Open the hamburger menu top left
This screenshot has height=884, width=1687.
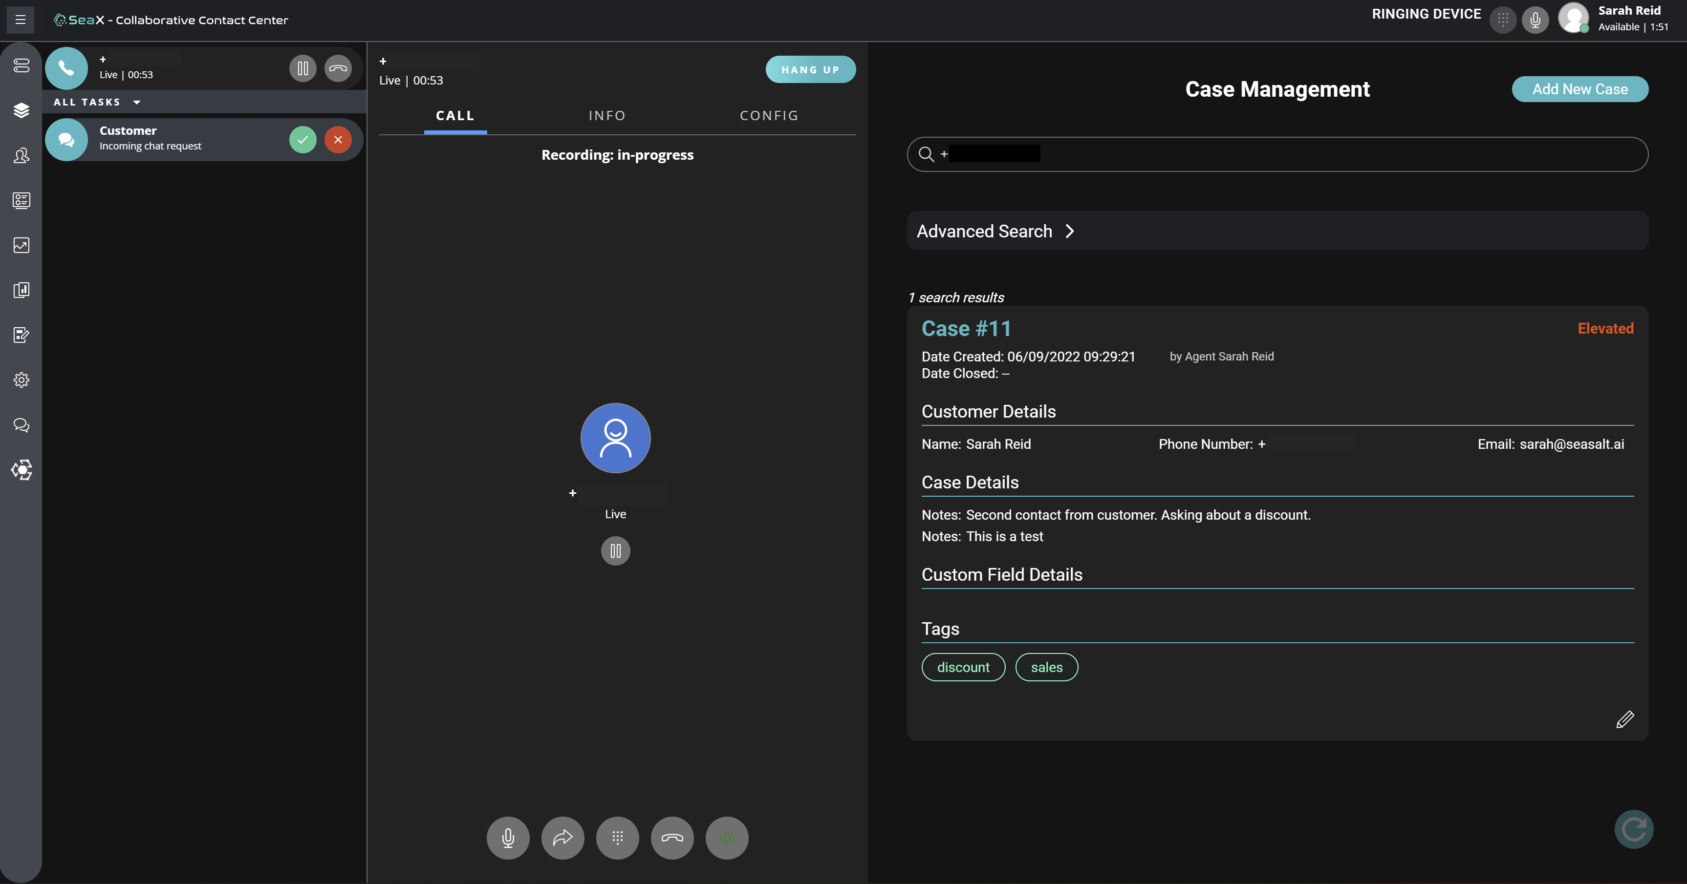click(x=21, y=19)
